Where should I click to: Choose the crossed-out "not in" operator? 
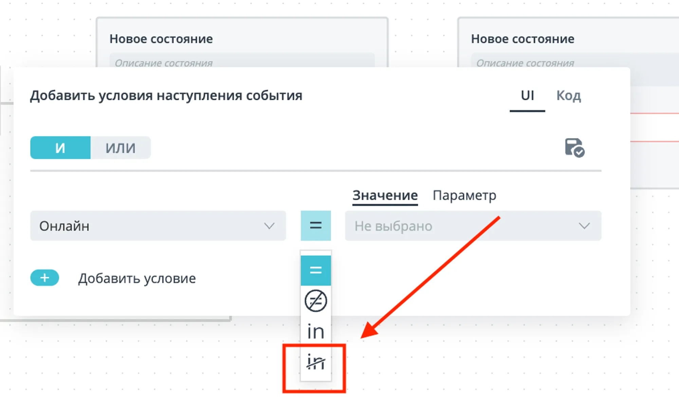315,362
